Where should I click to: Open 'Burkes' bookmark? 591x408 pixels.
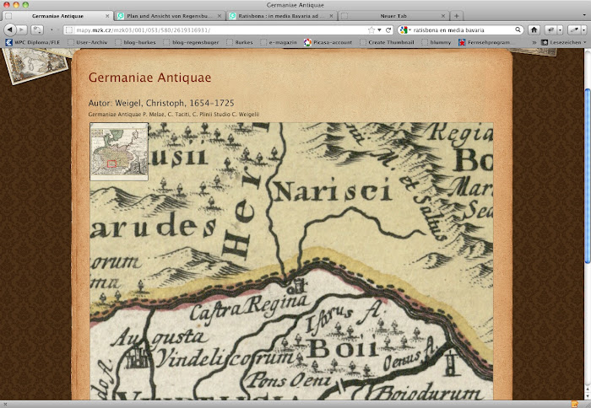tap(240, 42)
